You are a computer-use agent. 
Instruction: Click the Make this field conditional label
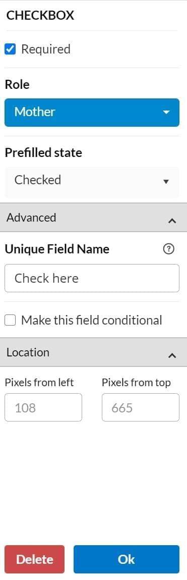pos(92,321)
